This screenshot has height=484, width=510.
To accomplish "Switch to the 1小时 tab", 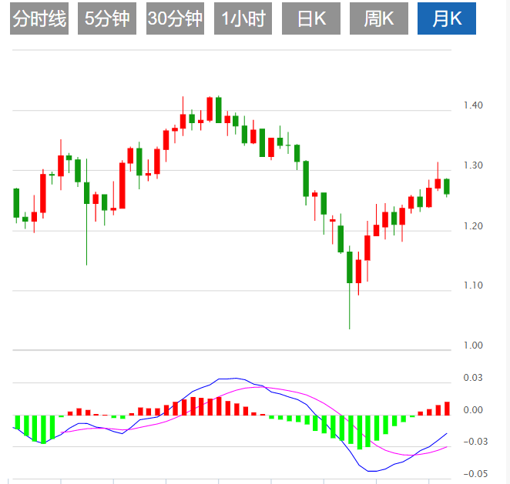I will [243, 19].
